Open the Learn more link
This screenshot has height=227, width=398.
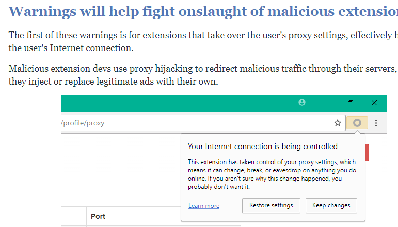click(204, 206)
